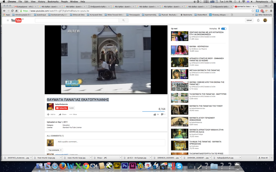Open the Bookmarks menu in the menu bar
The image size is (276, 172).
click(53, 1)
